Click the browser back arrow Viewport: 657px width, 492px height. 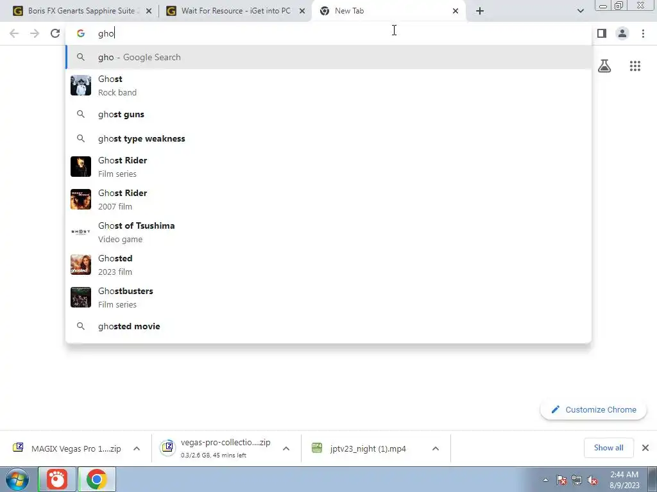pos(14,33)
